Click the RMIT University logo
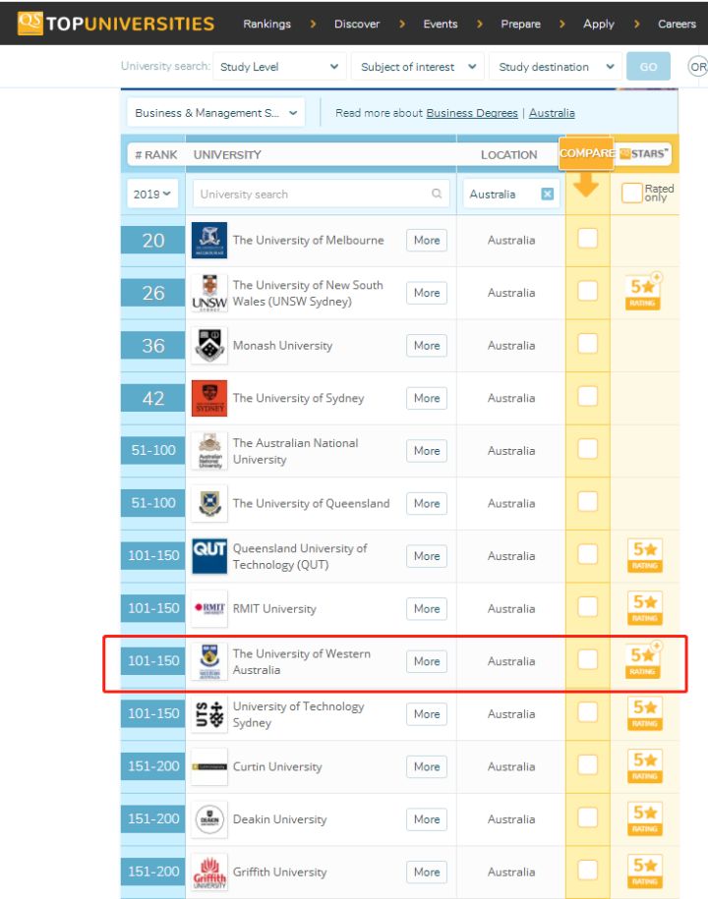The image size is (708, 899). (x=209, y=609)
